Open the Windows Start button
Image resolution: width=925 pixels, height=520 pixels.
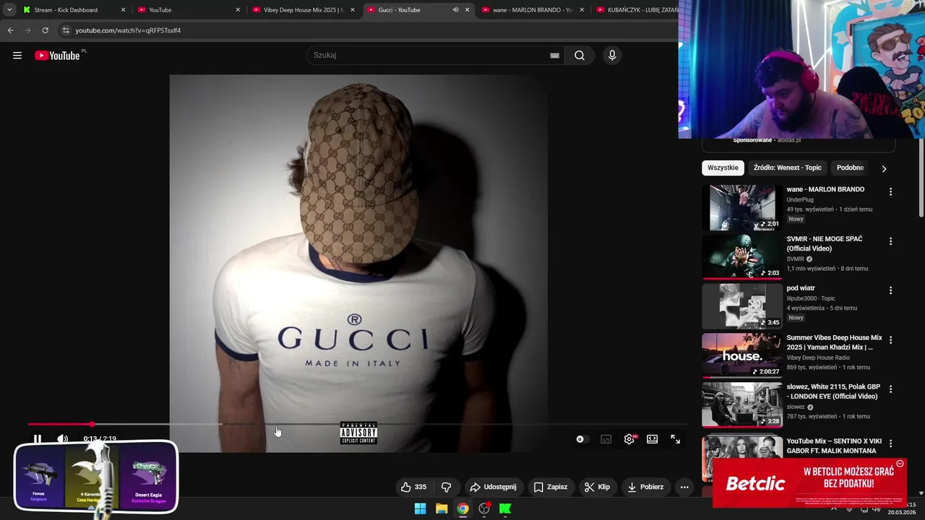click(x=420, y=508)
